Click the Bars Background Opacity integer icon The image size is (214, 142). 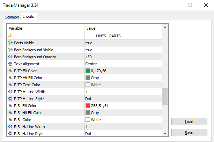click(x=10, y=57)
